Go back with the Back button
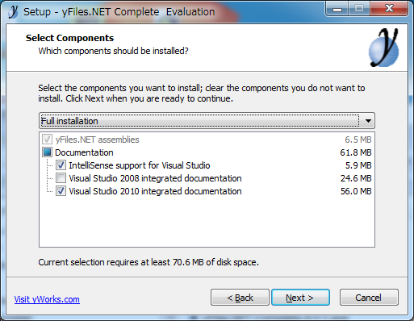Image resolution: width=414 pixels, height=321 pixels. coord(240,298)
